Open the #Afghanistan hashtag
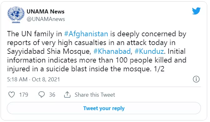The height and width of the screenshot is (122, 210). 86,33
